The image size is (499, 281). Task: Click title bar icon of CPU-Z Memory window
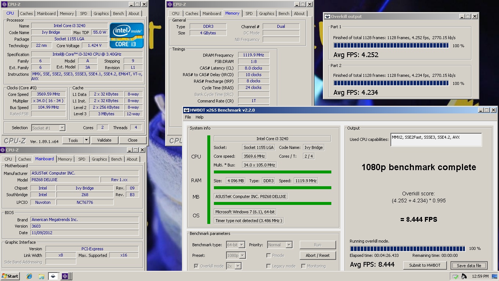pyautogui.click(x=170, y=4)
